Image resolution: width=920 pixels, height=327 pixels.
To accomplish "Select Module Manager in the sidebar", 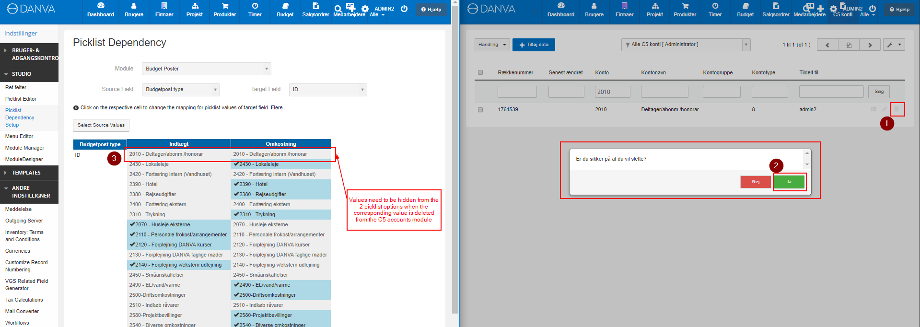I will point(24,148).
